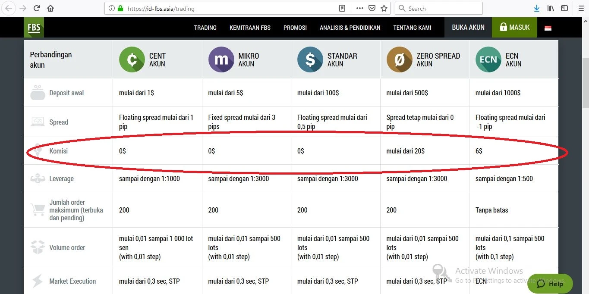Image resolution: width=589 pixels, height=294 pixels.
Task: Open the Firefox hamburger menu
Action: pyautogui.click(x=581, y=8)
